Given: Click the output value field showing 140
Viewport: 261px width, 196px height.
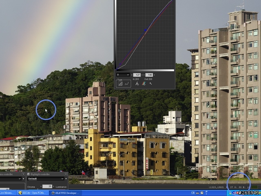Looking at the screenshot, I should tap(149, 75).
